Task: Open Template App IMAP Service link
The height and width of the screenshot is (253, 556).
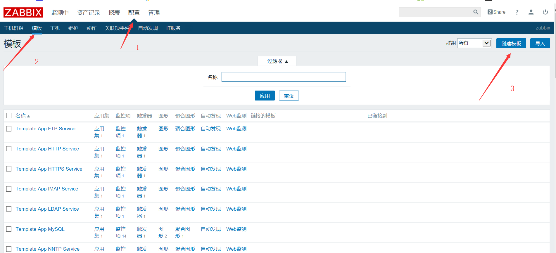Action: [x=47, y=189]
